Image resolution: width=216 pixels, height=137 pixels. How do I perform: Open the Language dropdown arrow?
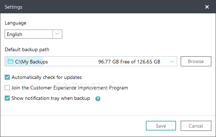click(x=57, y=34)
